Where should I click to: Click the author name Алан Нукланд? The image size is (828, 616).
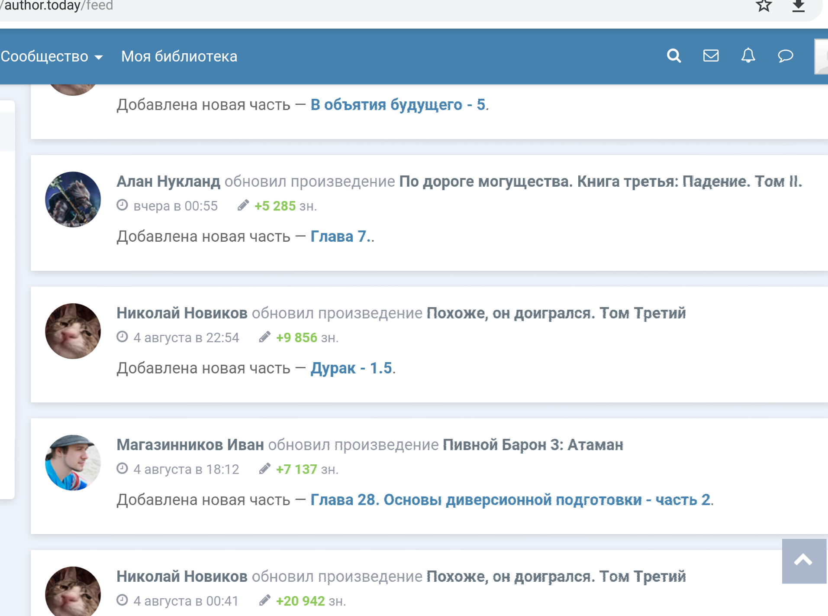tap(168, 182)
